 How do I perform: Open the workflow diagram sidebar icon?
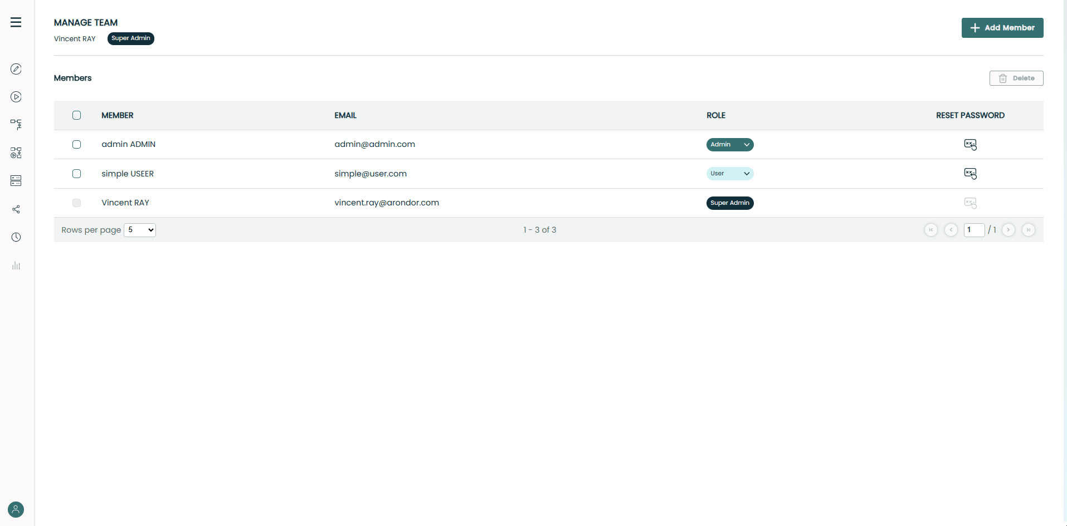(x=16, y=124)
